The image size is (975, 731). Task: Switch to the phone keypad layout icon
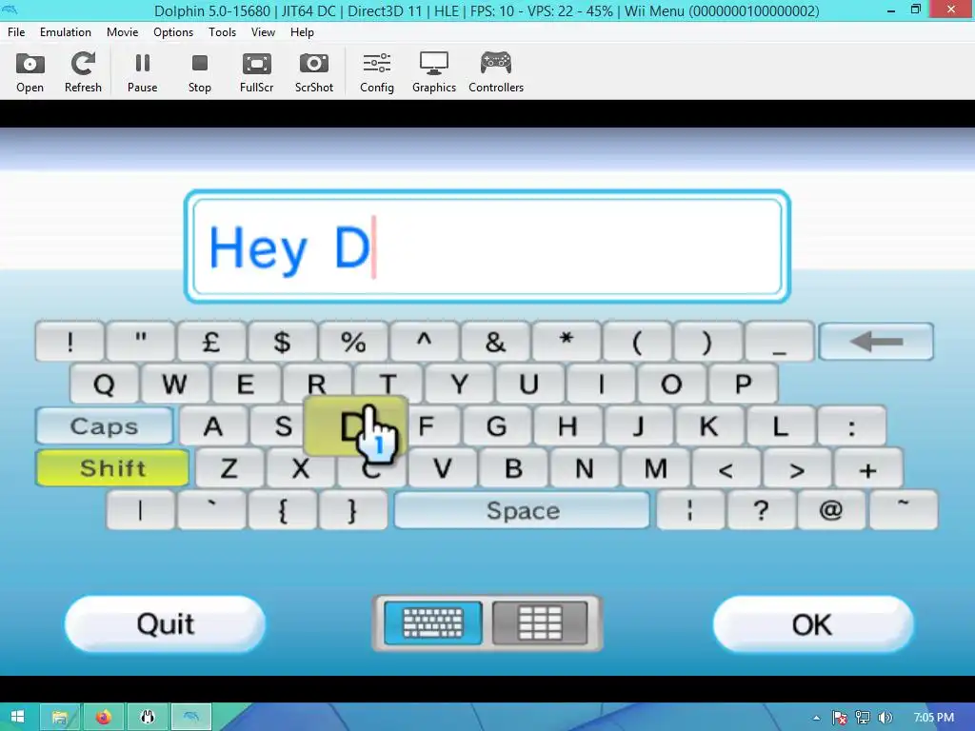[x=540, y=622]
